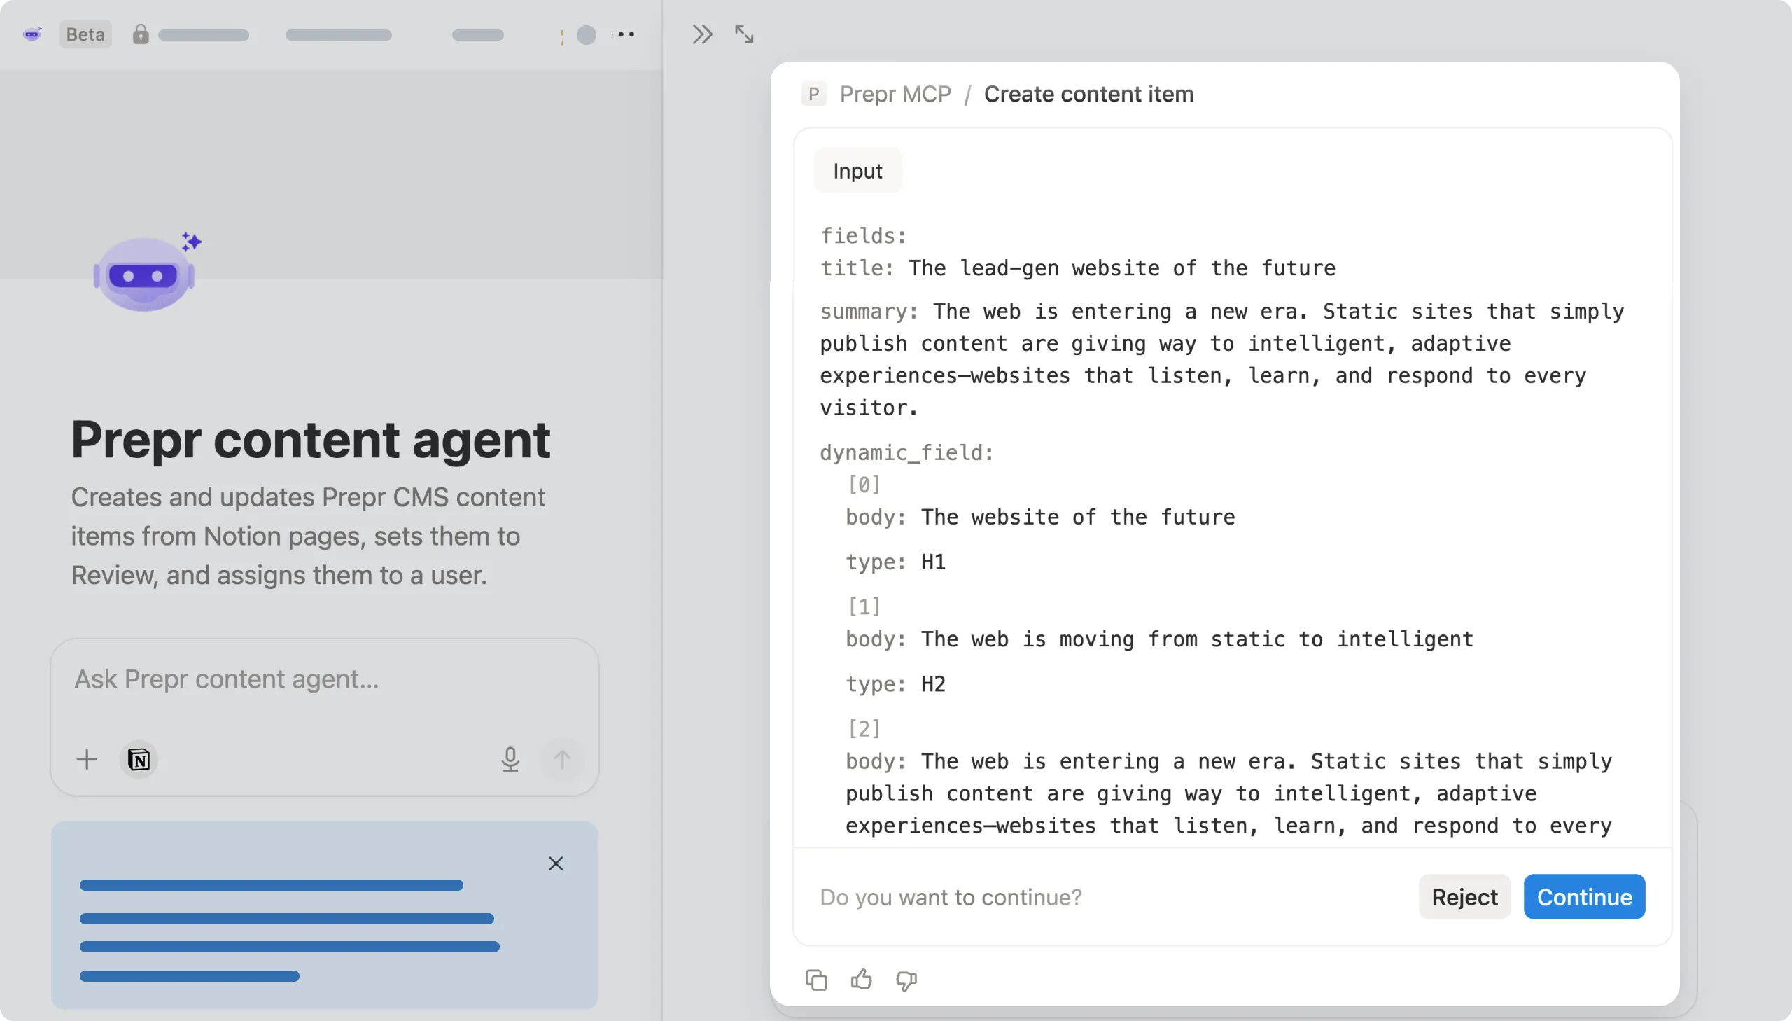Open the Prepr MCP breadcrumb menu
Viewport: 1792px width, 1021px height.
click(x=895, y=93)
